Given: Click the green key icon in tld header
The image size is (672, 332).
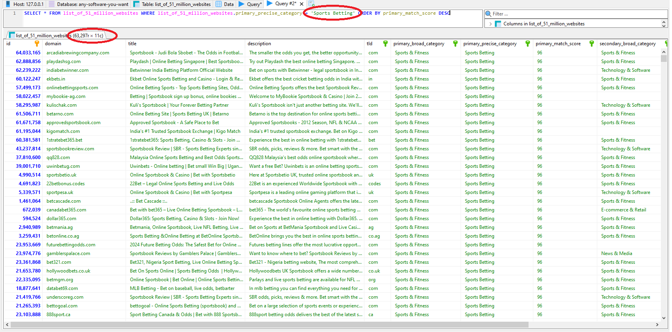Looking at the screenshot, I should coord(385,44).
